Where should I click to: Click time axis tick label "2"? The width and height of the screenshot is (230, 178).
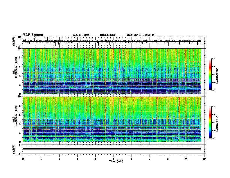coord(59,159)
